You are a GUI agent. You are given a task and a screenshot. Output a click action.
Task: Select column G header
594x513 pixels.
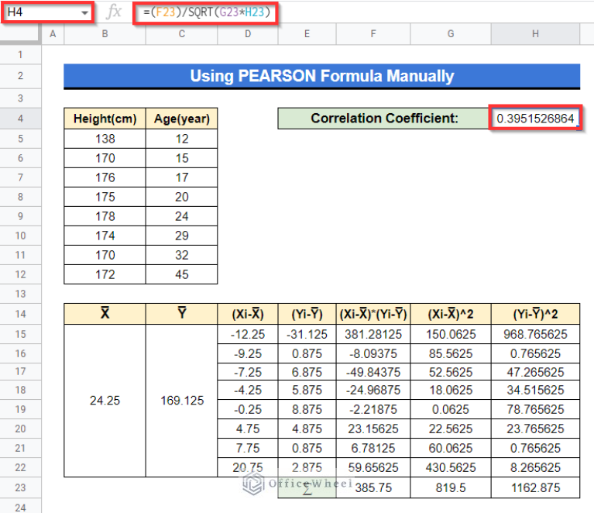[x=451, y=34]
